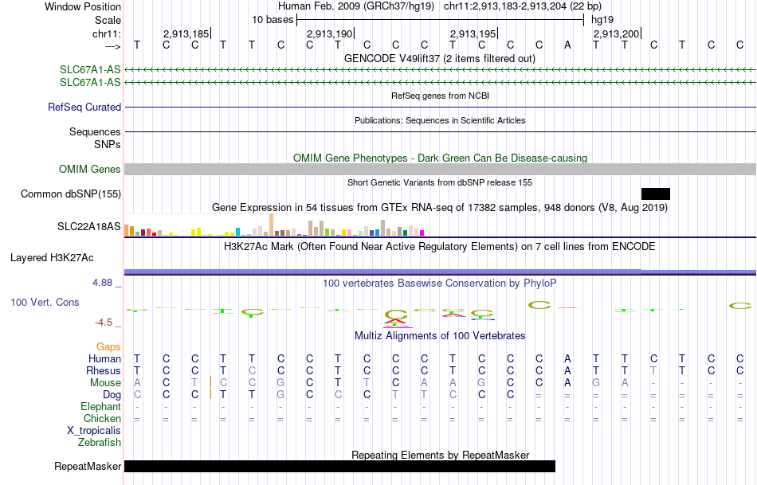
Task: Click the Window Position label
Action: coord(83,6)
